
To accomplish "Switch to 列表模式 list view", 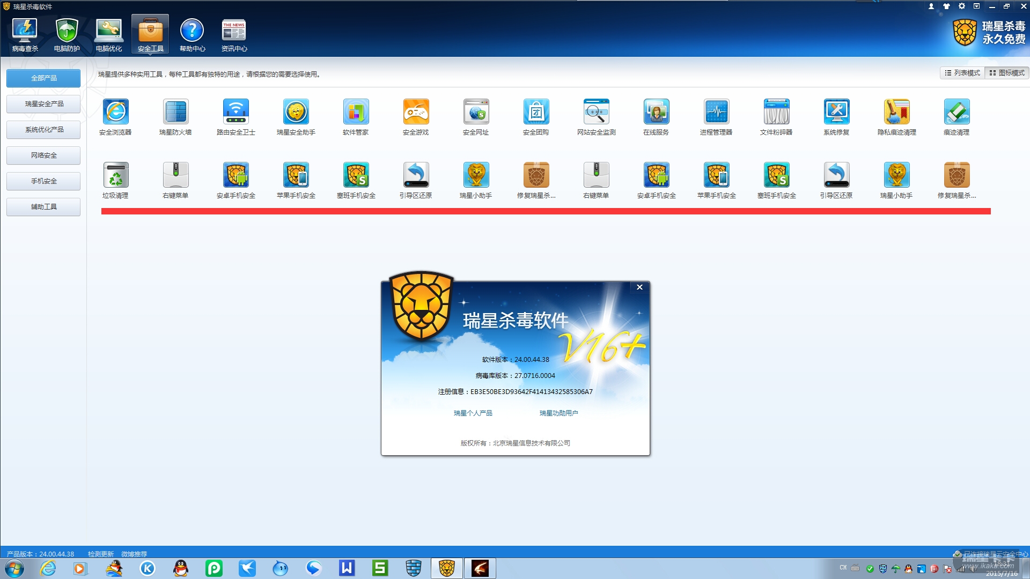I will click(962, 73).
